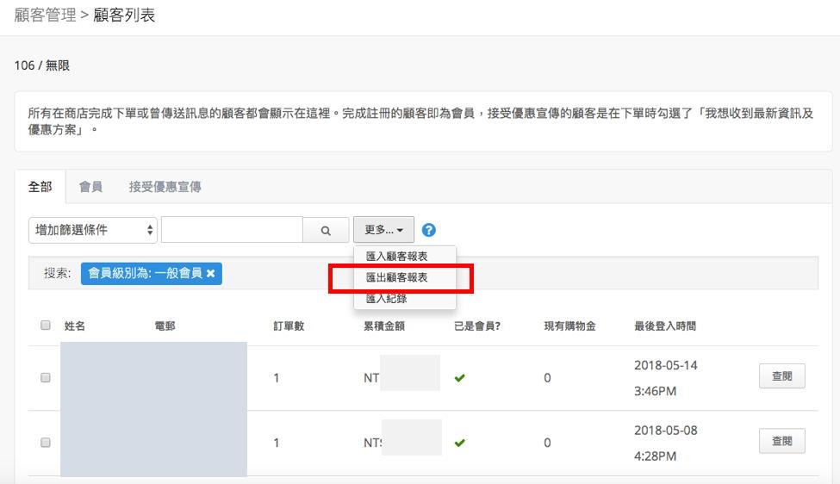This screenshot has height=484, width=840.
Task: Remove the 會員級別為: 一般會員 filter tag
Action: point(211,273)
